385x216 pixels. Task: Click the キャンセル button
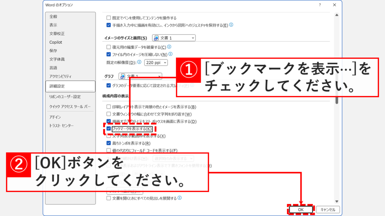pos(328,210)
